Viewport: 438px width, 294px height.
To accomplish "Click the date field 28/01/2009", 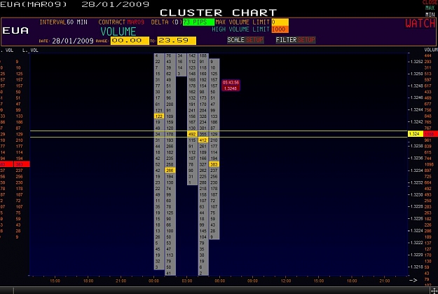I will 73,41.
